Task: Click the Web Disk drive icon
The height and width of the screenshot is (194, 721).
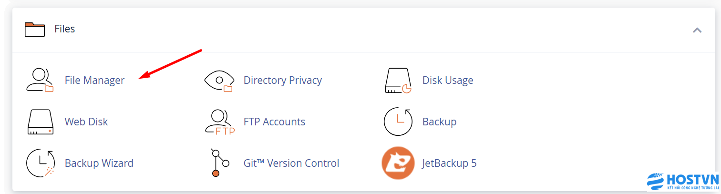Action: (x=40, y=122)
